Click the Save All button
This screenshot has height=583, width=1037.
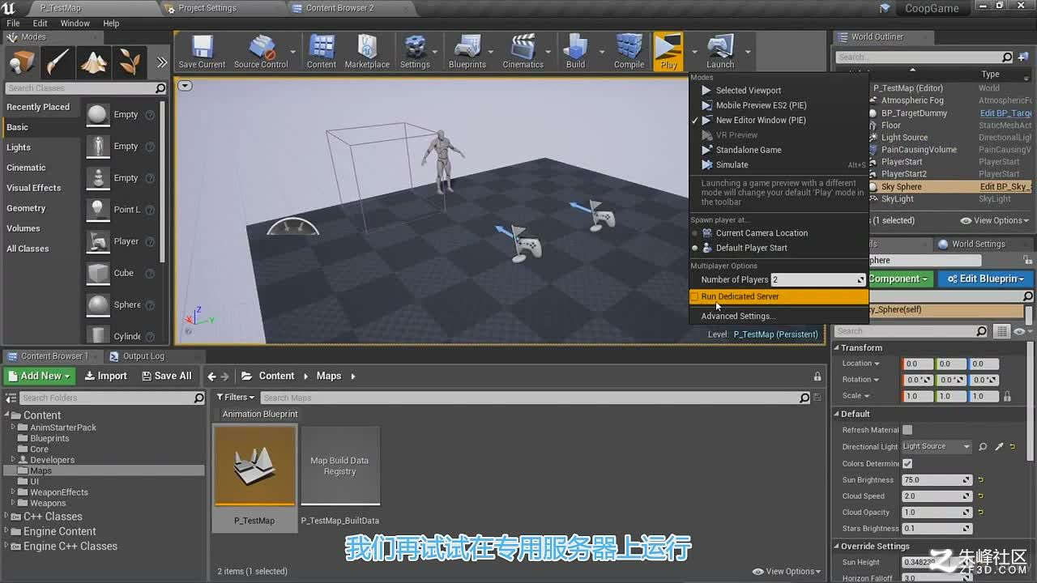pyautogui.click(x=166, y=376)
